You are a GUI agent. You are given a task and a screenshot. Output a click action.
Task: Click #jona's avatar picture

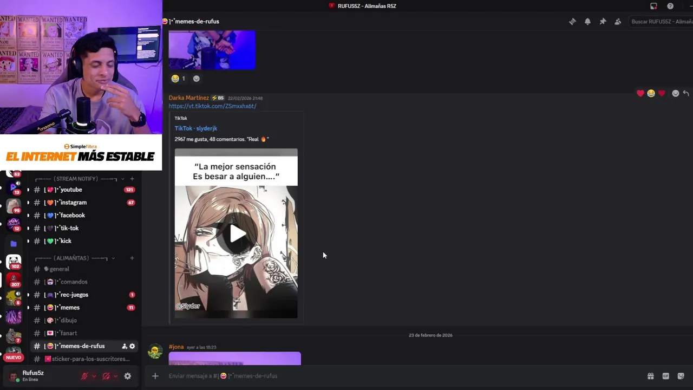coord(155,351)
